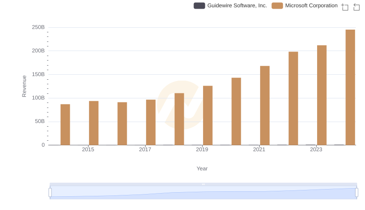Click the 2023 x-axis label
365x210 pixels.
click(316, 149)
